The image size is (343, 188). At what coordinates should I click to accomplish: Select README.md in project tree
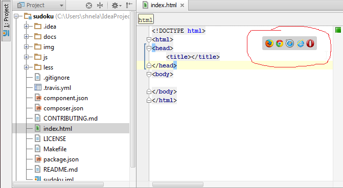click(x=61, y=170)
